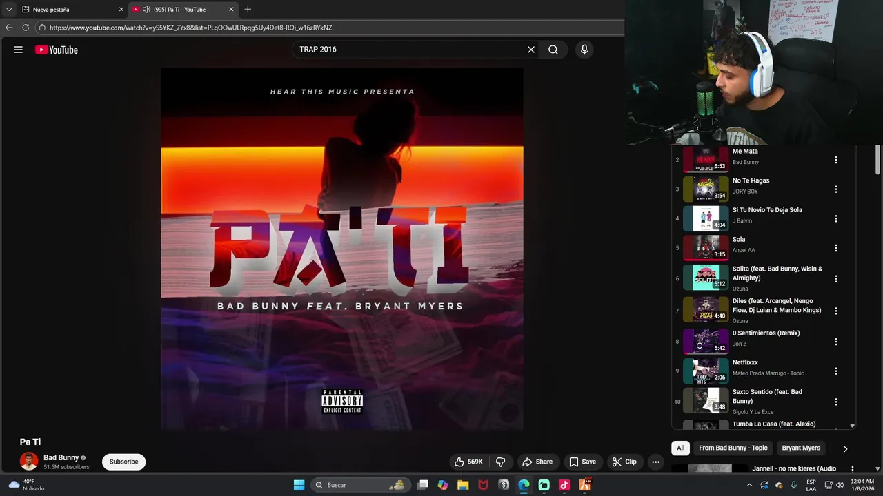The width and height of the screenshot is (883, 496).
Task: Run search with magnifier button
Action: click(553, 50)
